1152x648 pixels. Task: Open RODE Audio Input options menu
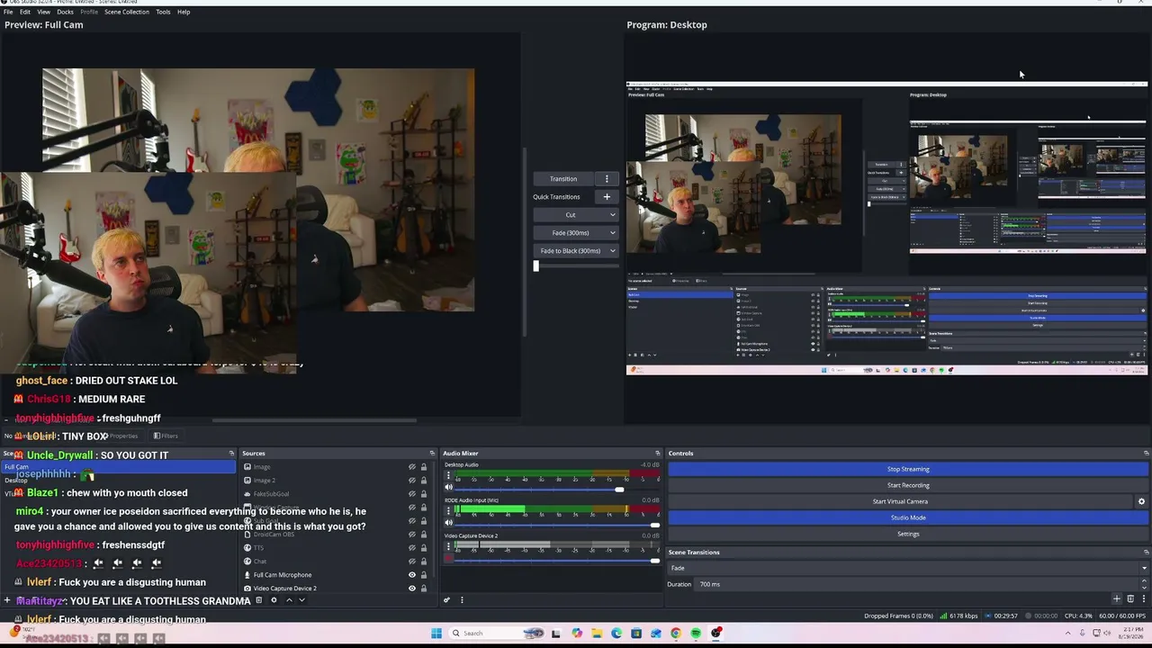[x=449, y=512]
